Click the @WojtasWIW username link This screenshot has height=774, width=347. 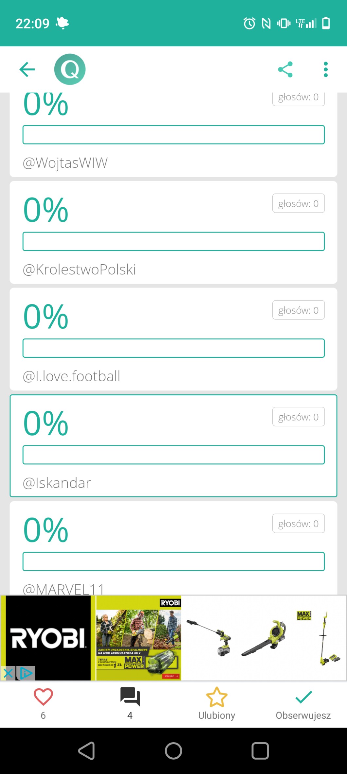tap(65, 163)
